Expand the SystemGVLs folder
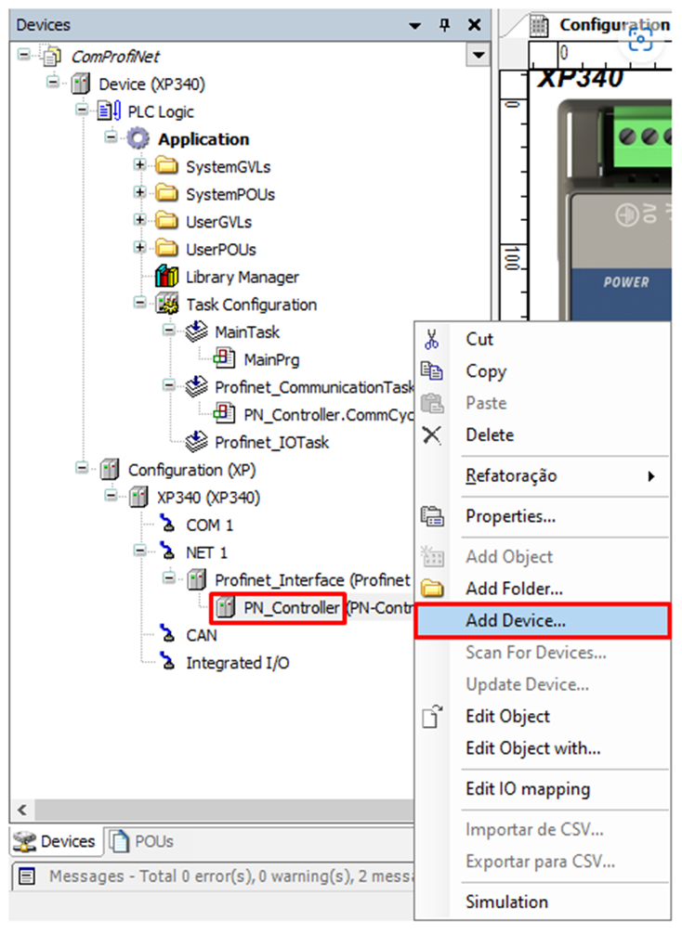 click(x=140, y=167)
